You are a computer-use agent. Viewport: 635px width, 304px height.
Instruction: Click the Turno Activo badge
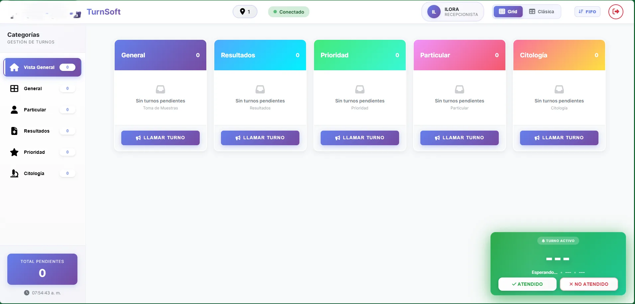(558, 241)
